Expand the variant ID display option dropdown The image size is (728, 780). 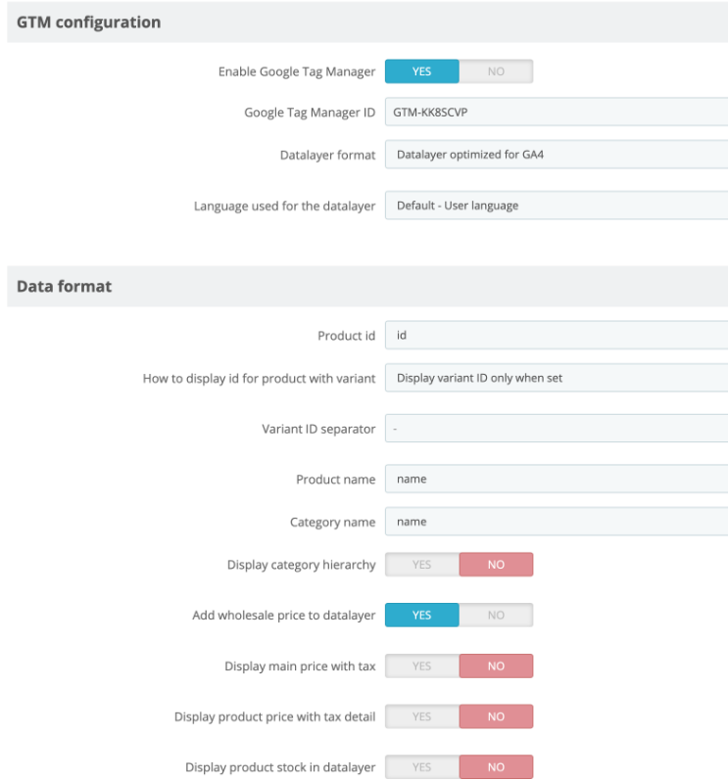(x=557, y=378)
